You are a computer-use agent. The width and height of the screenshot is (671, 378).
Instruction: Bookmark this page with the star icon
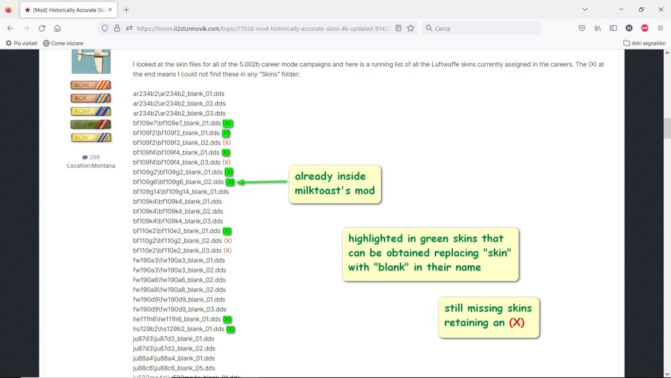click(411, 28)
